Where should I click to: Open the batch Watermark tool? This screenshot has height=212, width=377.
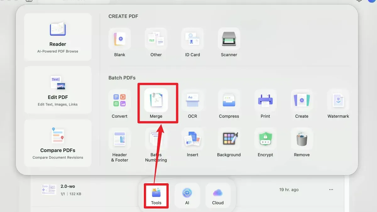(x=338, y=104)
